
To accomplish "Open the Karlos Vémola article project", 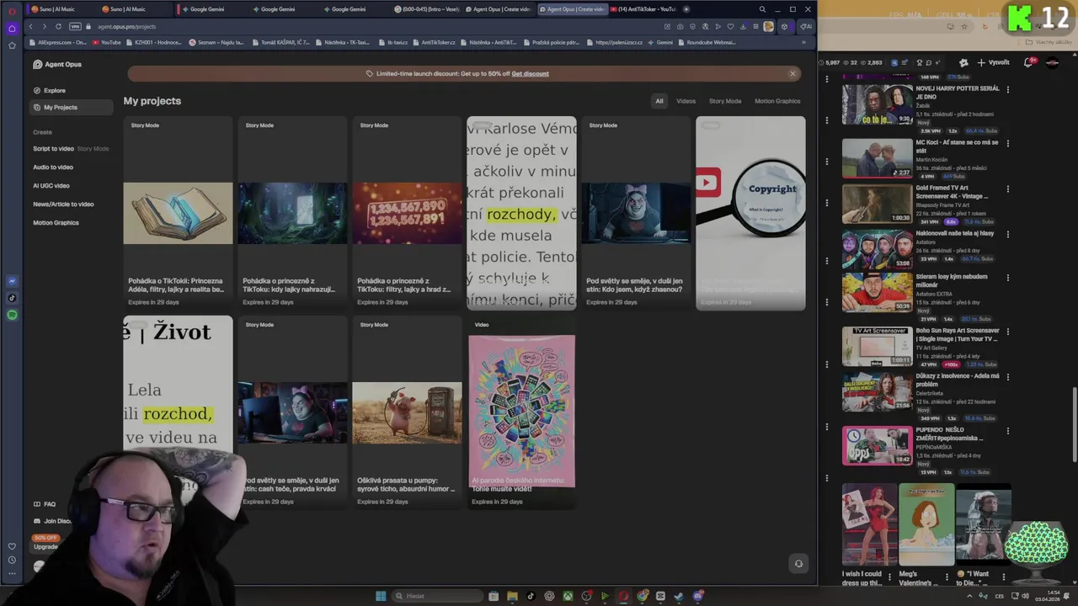I will (x=521, y=213).
